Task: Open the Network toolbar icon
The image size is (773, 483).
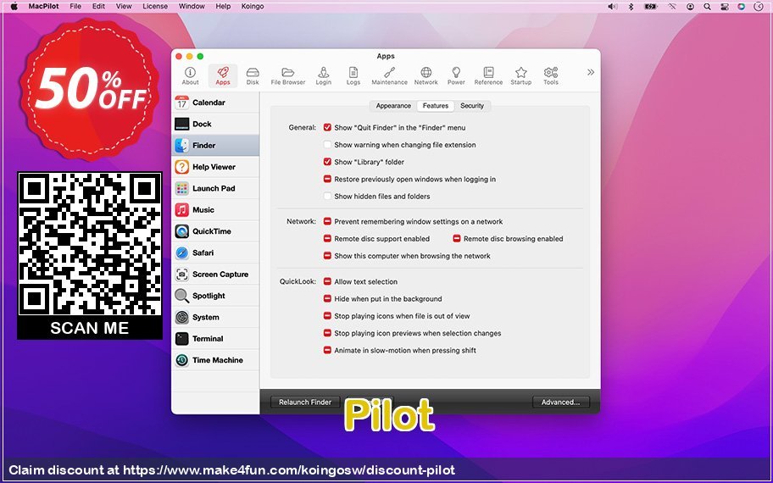Action: tap(426, 76)
